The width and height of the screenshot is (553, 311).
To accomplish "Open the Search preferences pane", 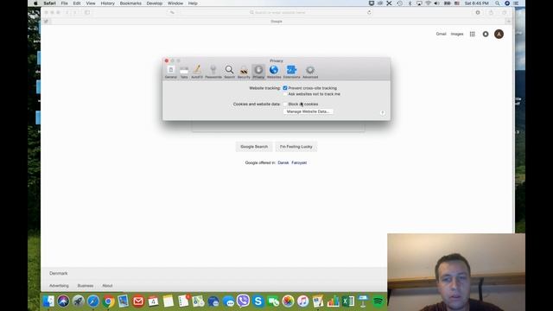I will pyautogui.click(x=229, y=72).
